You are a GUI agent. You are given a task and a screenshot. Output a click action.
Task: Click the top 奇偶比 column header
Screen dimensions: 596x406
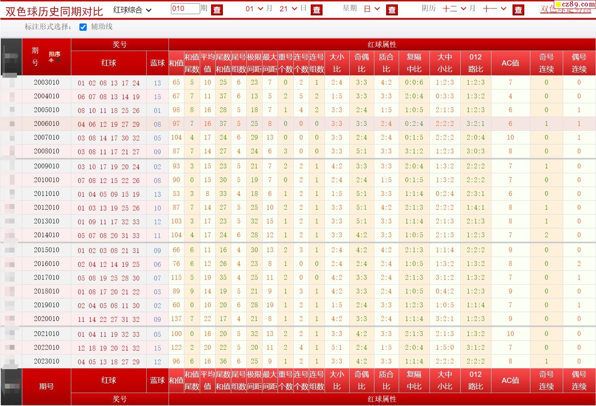(361, 63)
